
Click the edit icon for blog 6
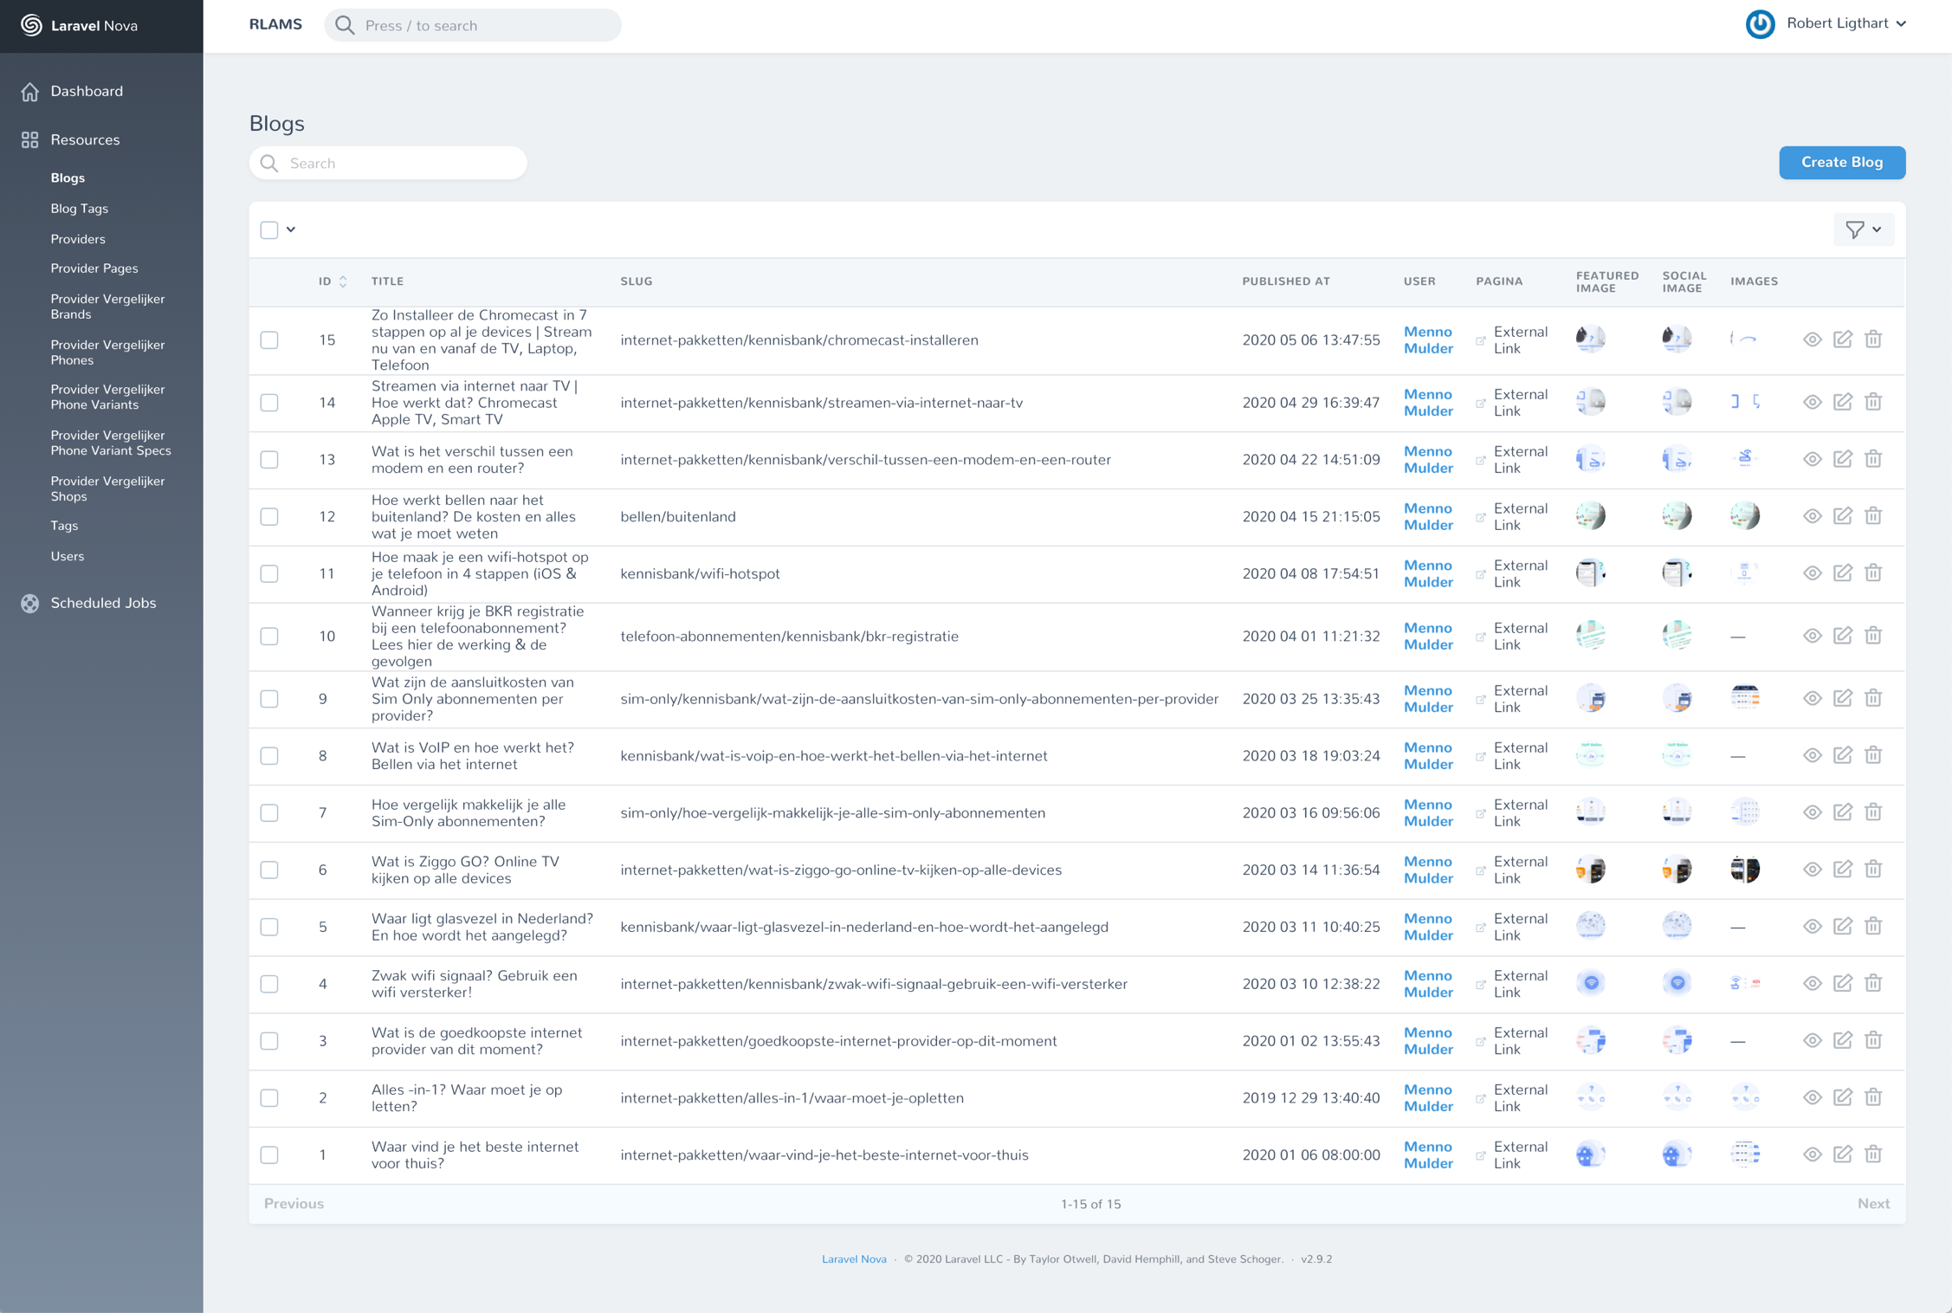click(1842, 870)
